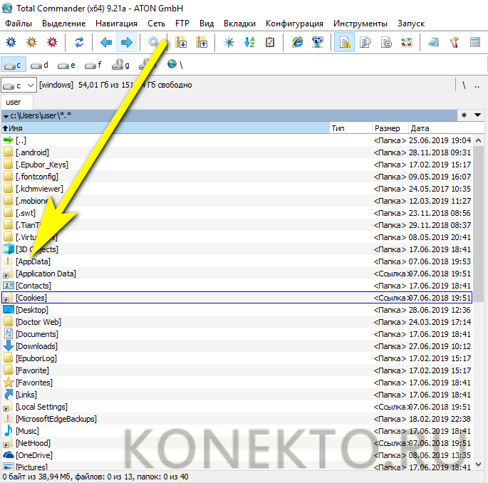Open the Internet Explorer toolbar icon
The height and width of the screenshot is (483, 488).
tap(297, 43)
